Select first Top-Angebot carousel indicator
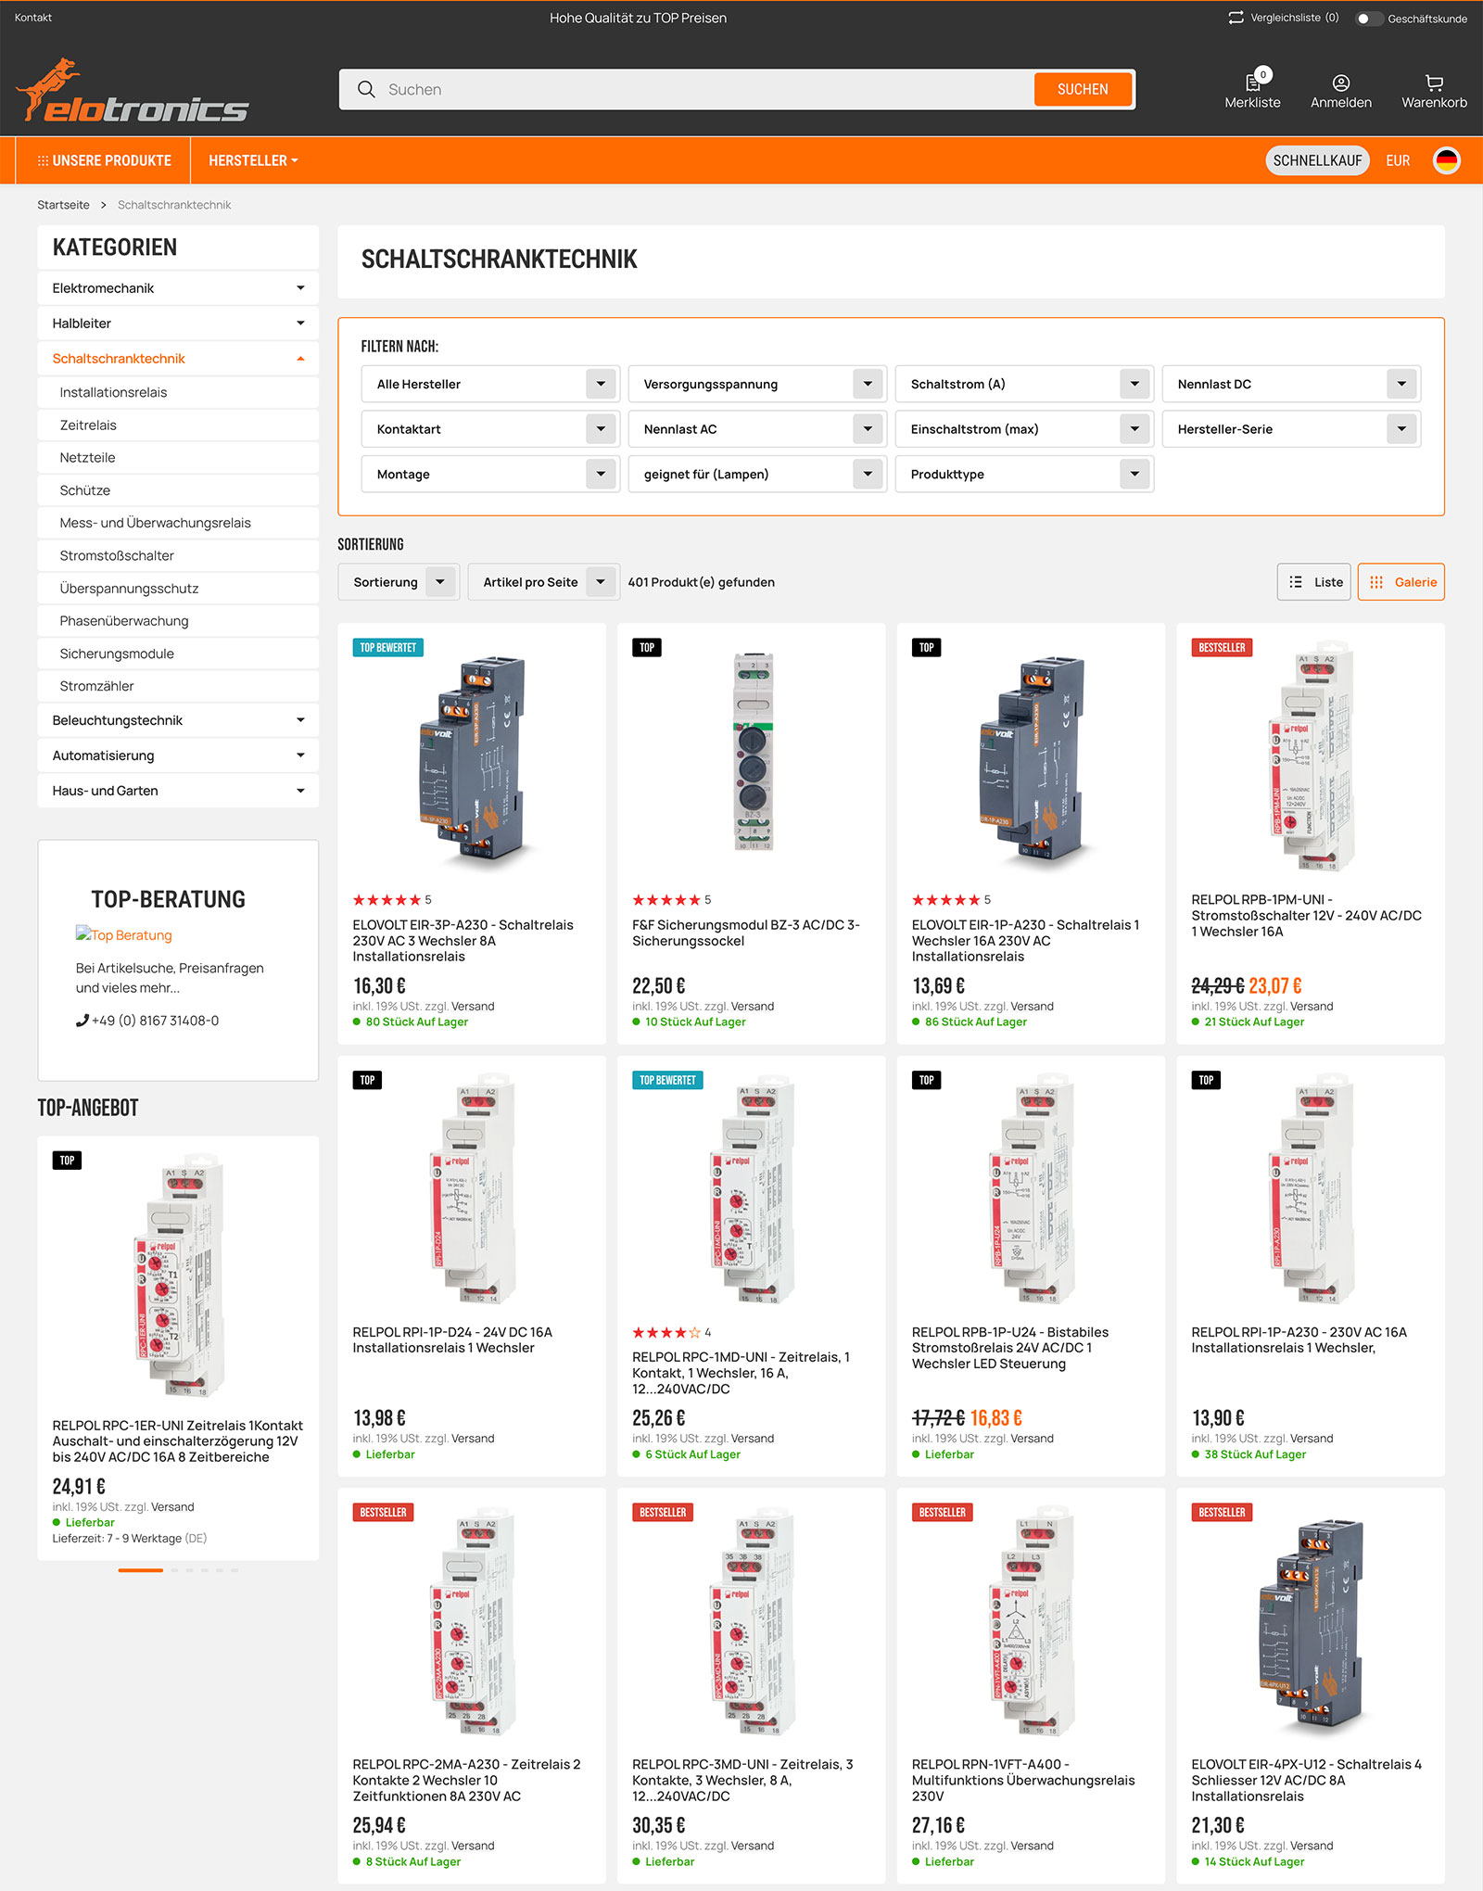 click(141, 1570)
